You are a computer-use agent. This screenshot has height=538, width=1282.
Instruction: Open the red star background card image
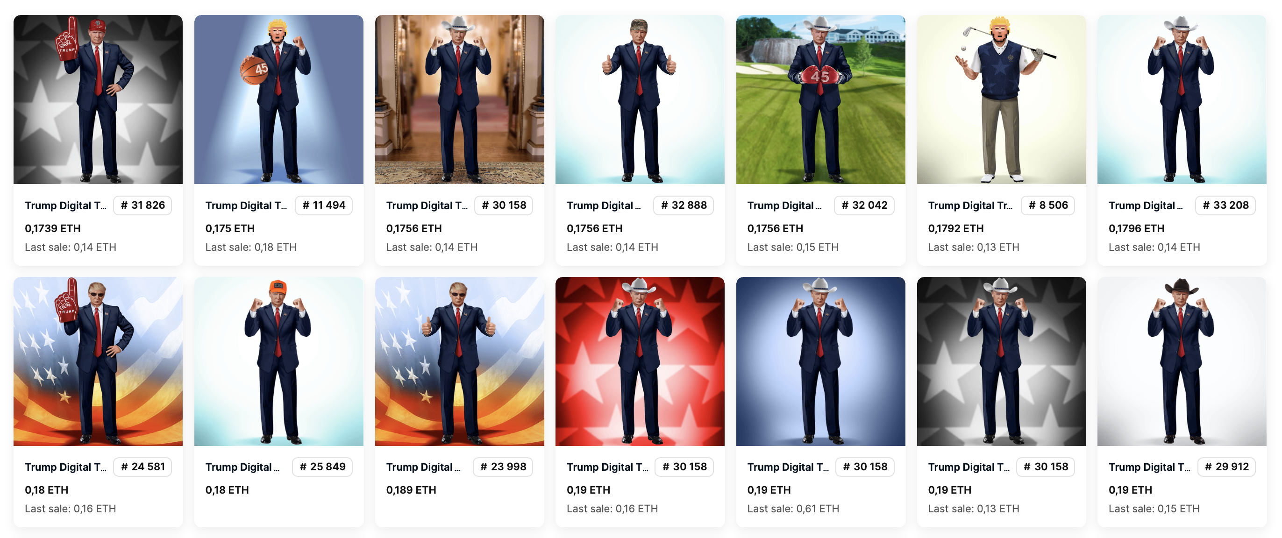(640, 361)
